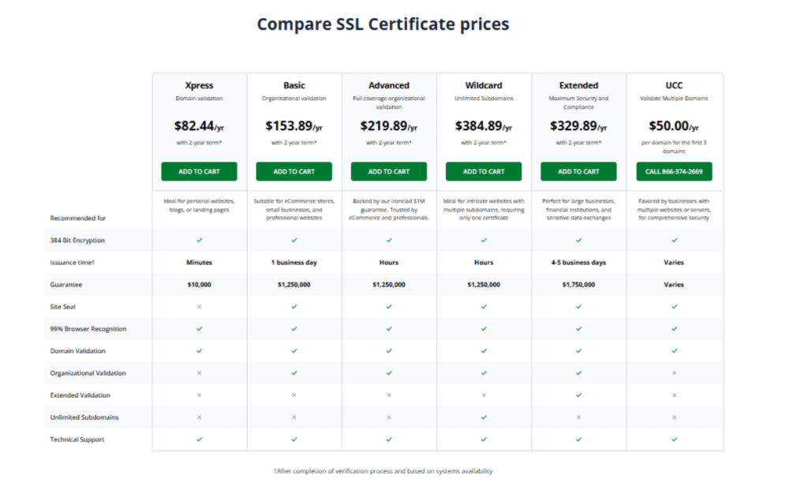
Task: Click the Basic '1 business day' issuance
Action: coord(294,263)
